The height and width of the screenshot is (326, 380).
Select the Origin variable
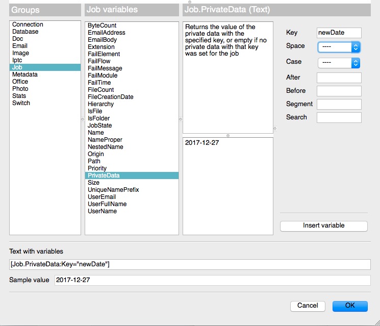(x=132, y=155)
